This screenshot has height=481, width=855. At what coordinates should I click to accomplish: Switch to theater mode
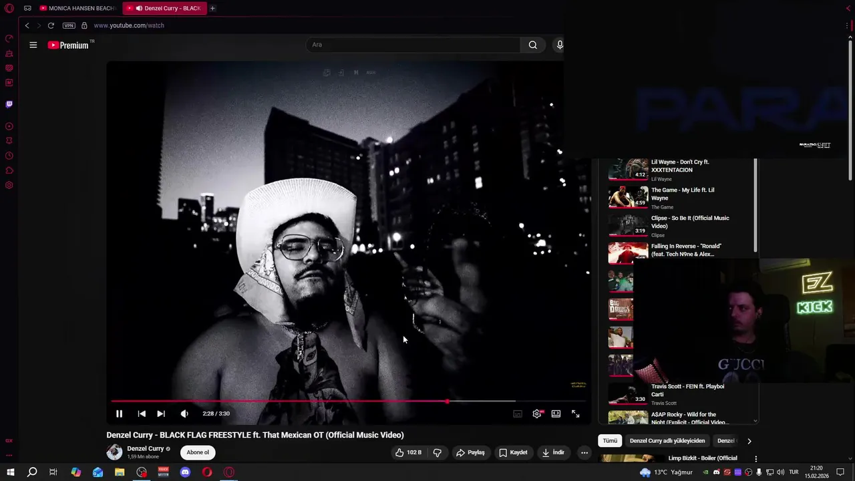tap(556, 414)
